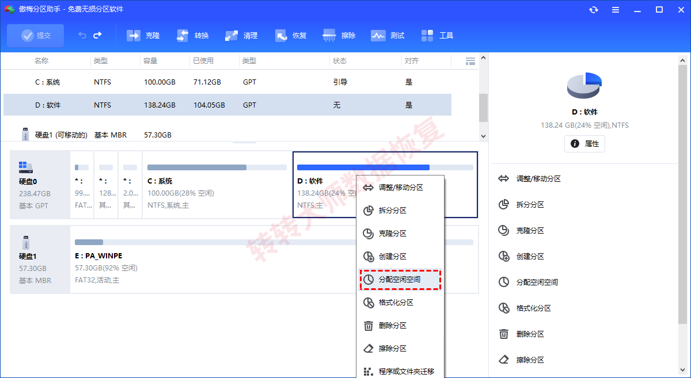Open the 克隆 clone toolbar item

[x=143, y=36]
